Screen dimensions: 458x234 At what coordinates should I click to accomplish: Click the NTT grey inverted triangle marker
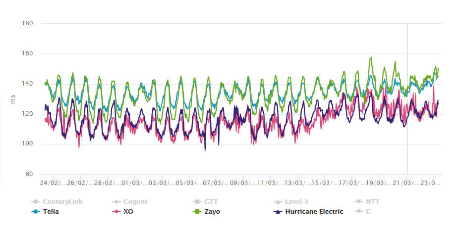pyautogui.click(x=359, y=202)
